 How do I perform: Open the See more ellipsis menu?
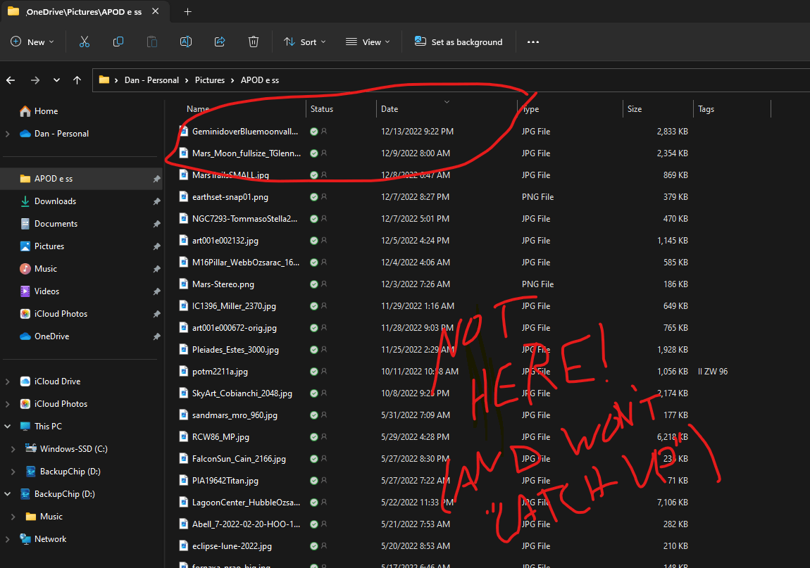(533, 42)
